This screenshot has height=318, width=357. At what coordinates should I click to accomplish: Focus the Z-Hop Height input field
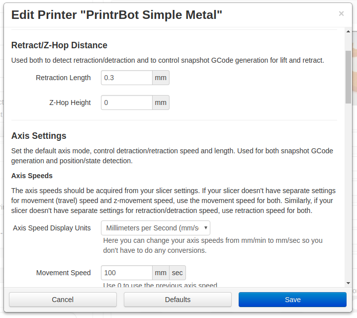click(127, 103)
